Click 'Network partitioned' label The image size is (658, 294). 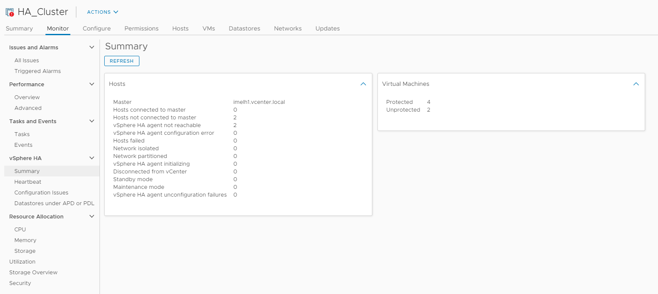click(140, 156)
